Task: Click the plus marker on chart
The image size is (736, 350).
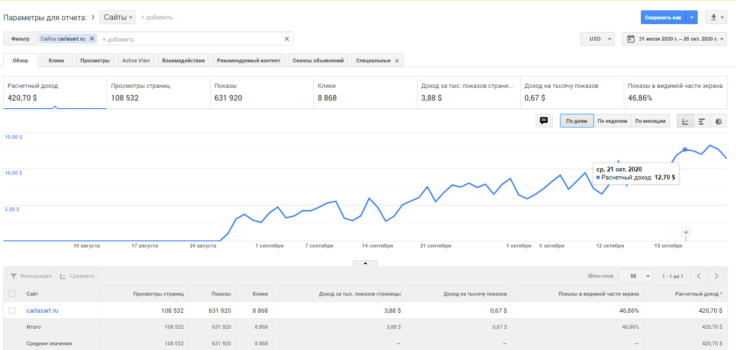Action: [686, 232]
